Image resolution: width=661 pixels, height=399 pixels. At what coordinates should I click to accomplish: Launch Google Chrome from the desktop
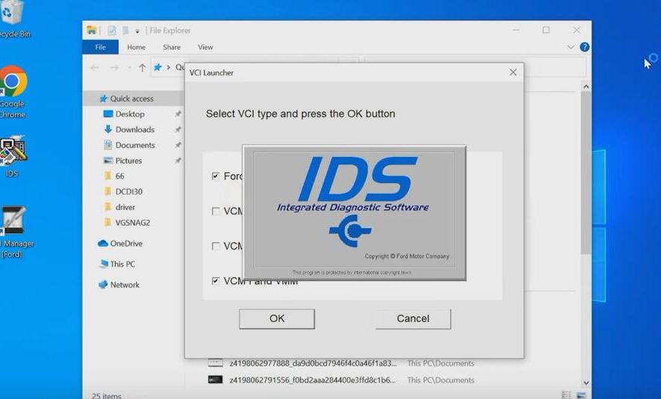(x=13, y=92)
